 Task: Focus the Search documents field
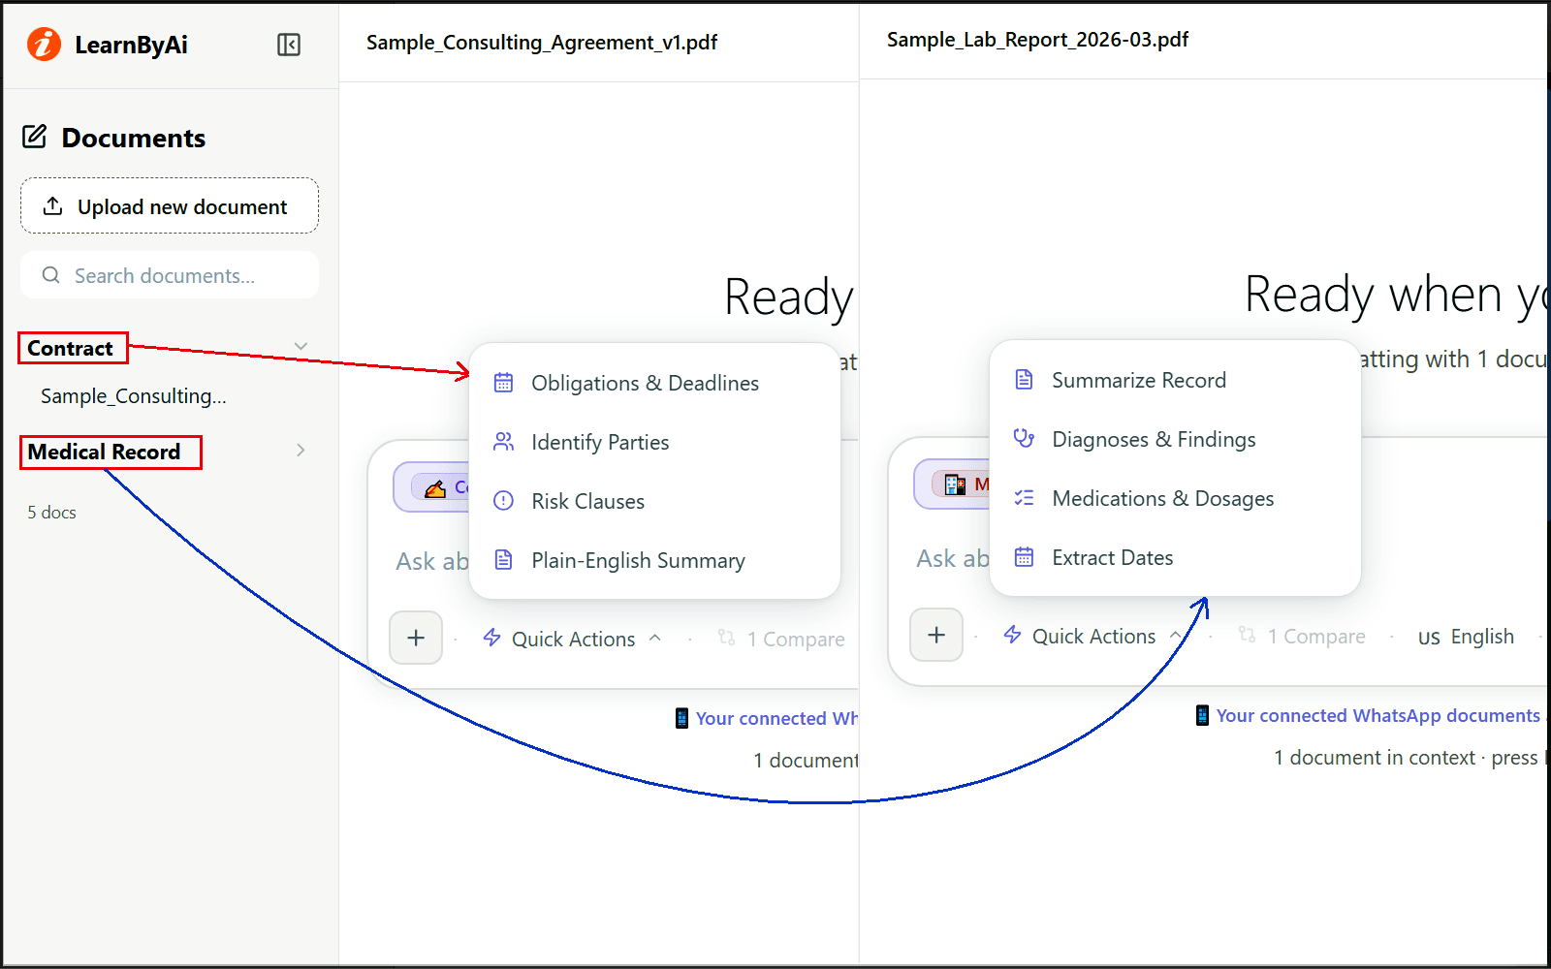tap(170, 275)
